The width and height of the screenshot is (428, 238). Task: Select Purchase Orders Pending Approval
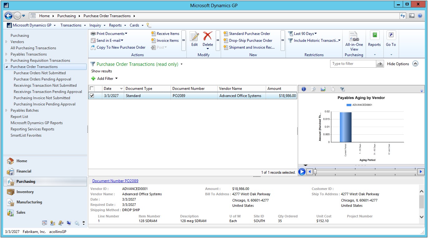click(42, 79)
